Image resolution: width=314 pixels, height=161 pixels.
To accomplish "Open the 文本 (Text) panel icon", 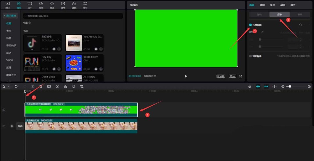I will [30, 5].
